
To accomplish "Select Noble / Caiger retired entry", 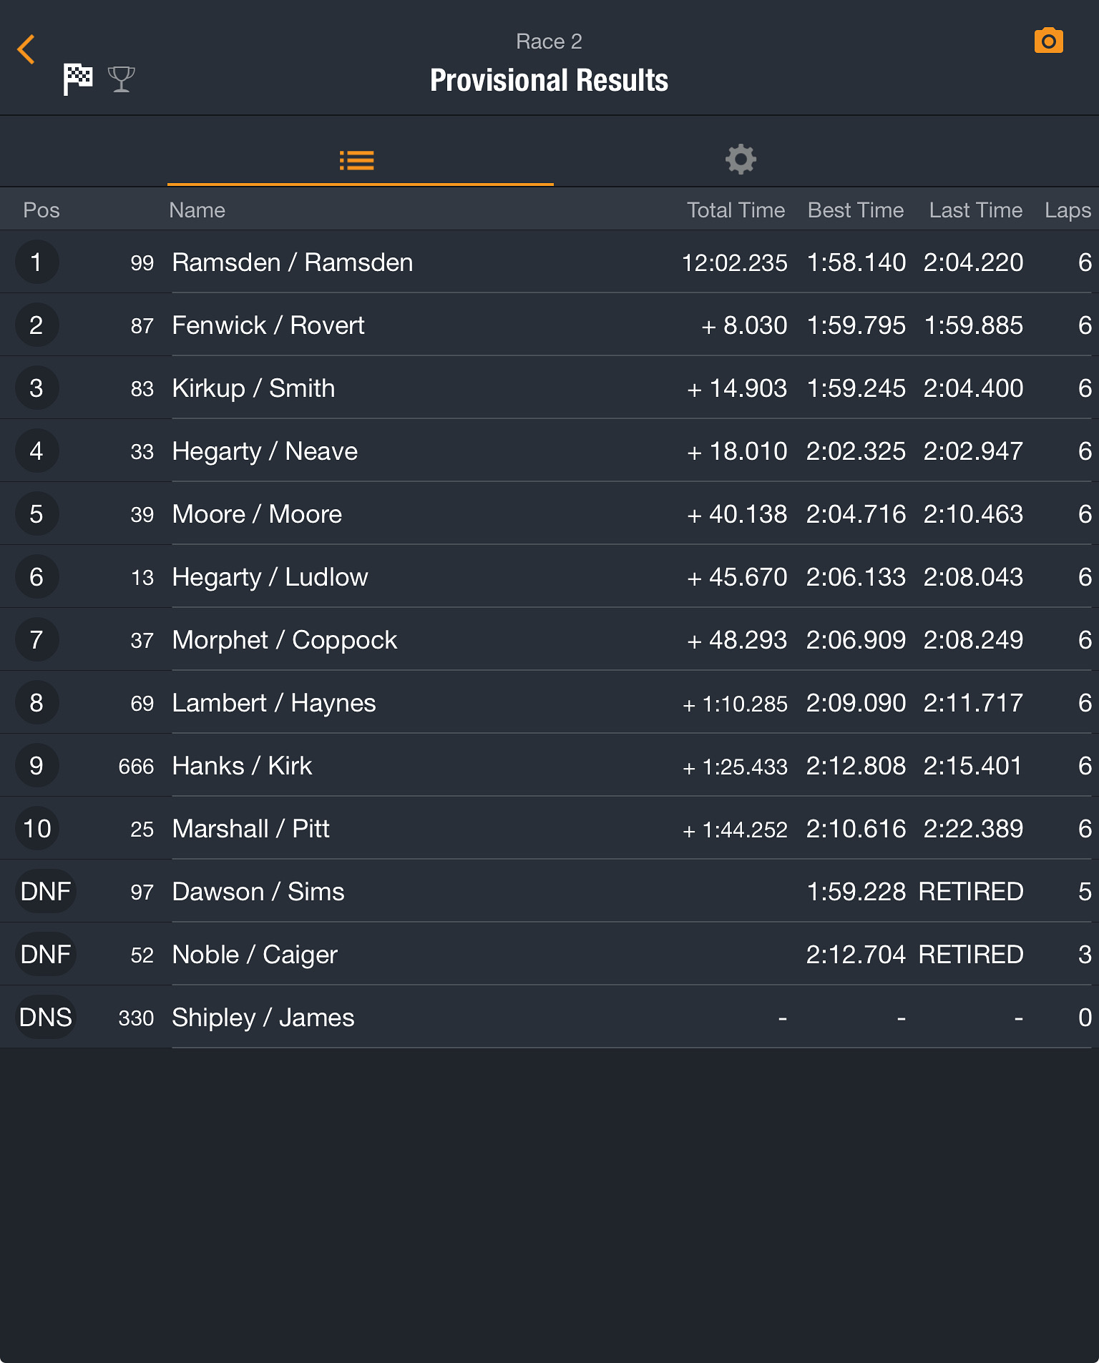I will coord(255,955).
